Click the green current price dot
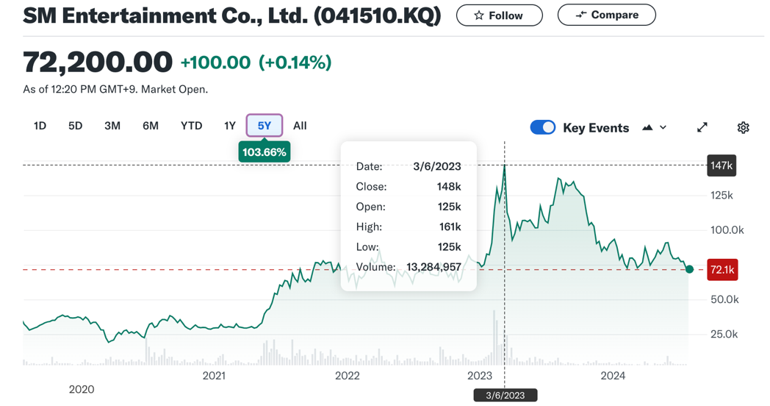770x406 pixels. click(689, 269)
